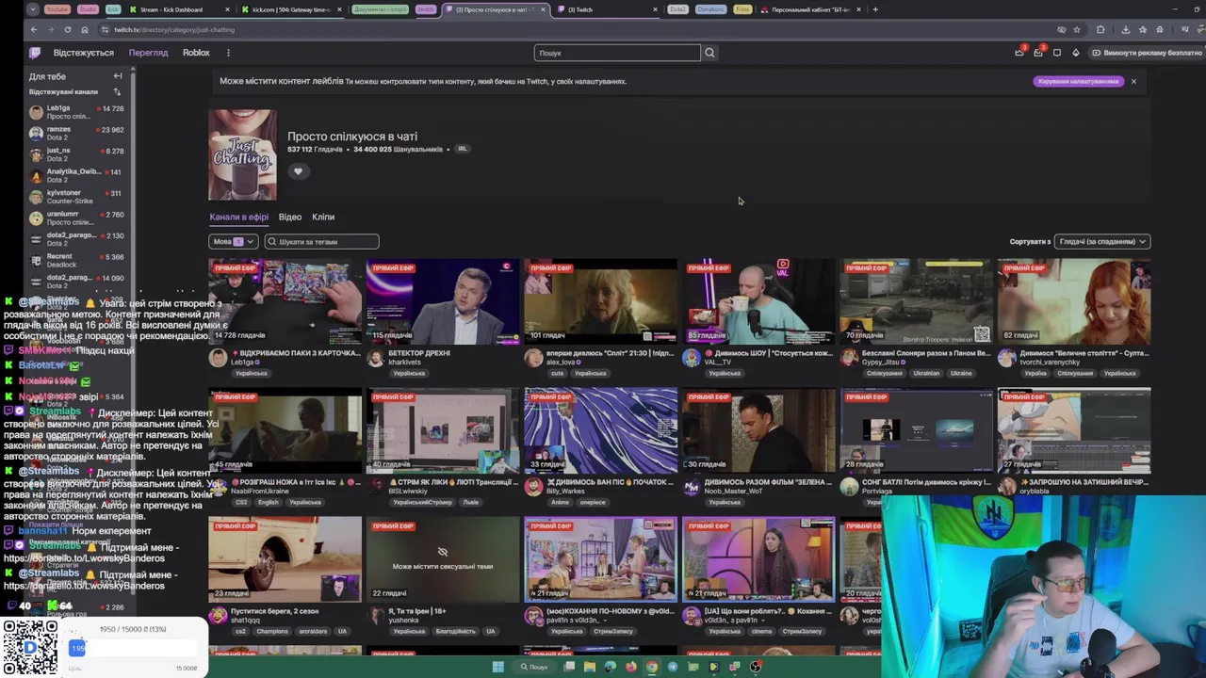Open the sort by viewers dropdown
The image size is (1206, 678).
tap(1102, 242)
